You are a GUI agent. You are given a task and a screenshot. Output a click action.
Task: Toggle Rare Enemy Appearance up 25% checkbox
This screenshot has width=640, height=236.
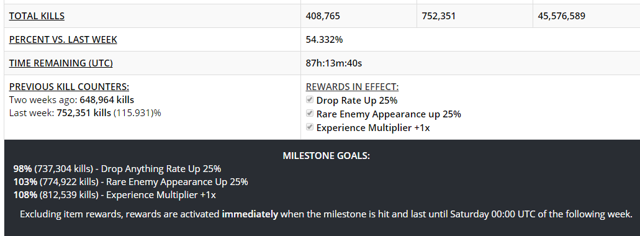[x=310, y=114]
